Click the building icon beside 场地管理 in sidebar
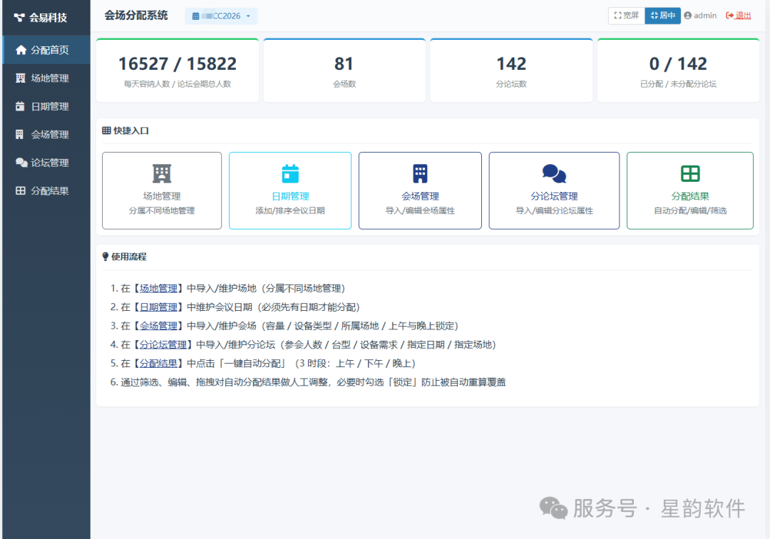 click(x=20, y=78)
